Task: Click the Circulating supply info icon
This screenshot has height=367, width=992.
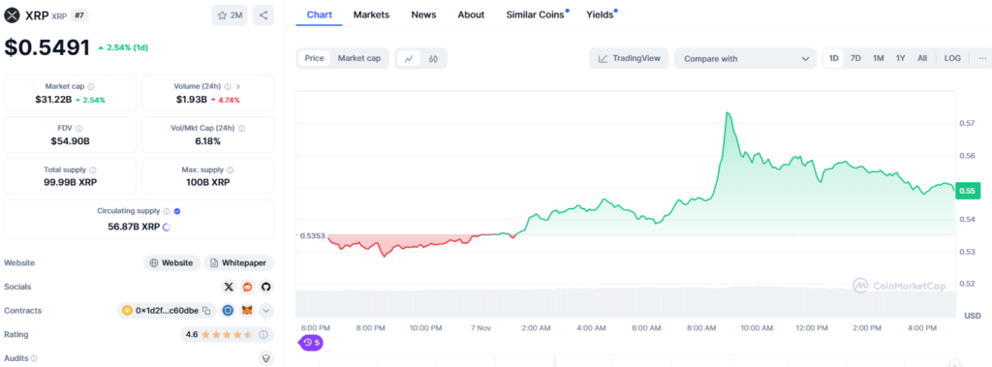Action: (167, 211)
